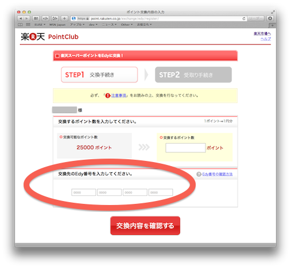Expand the ELISE bookmarks folder
This screenshot has width=291, height=268.
point(40,25)
